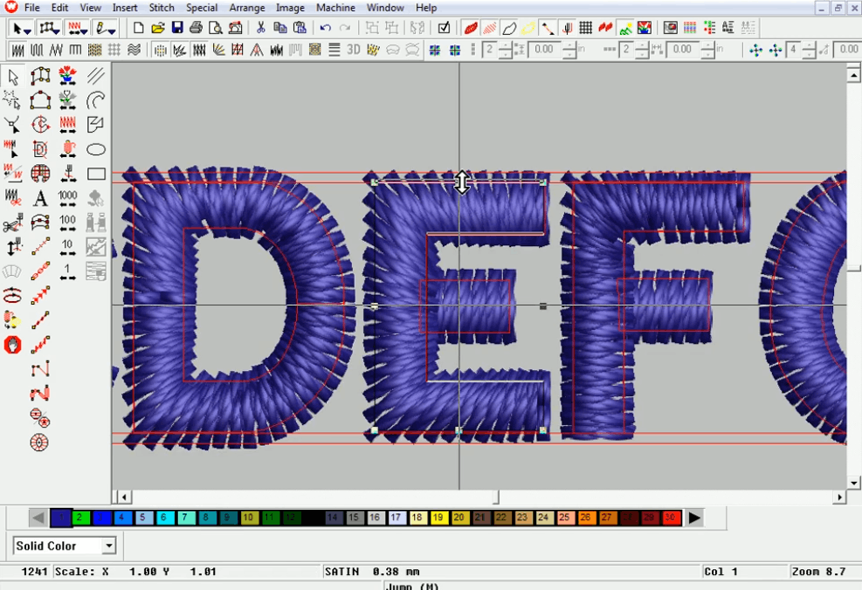Open the Special menu
The image size is (862, 590).
(202, 8)
